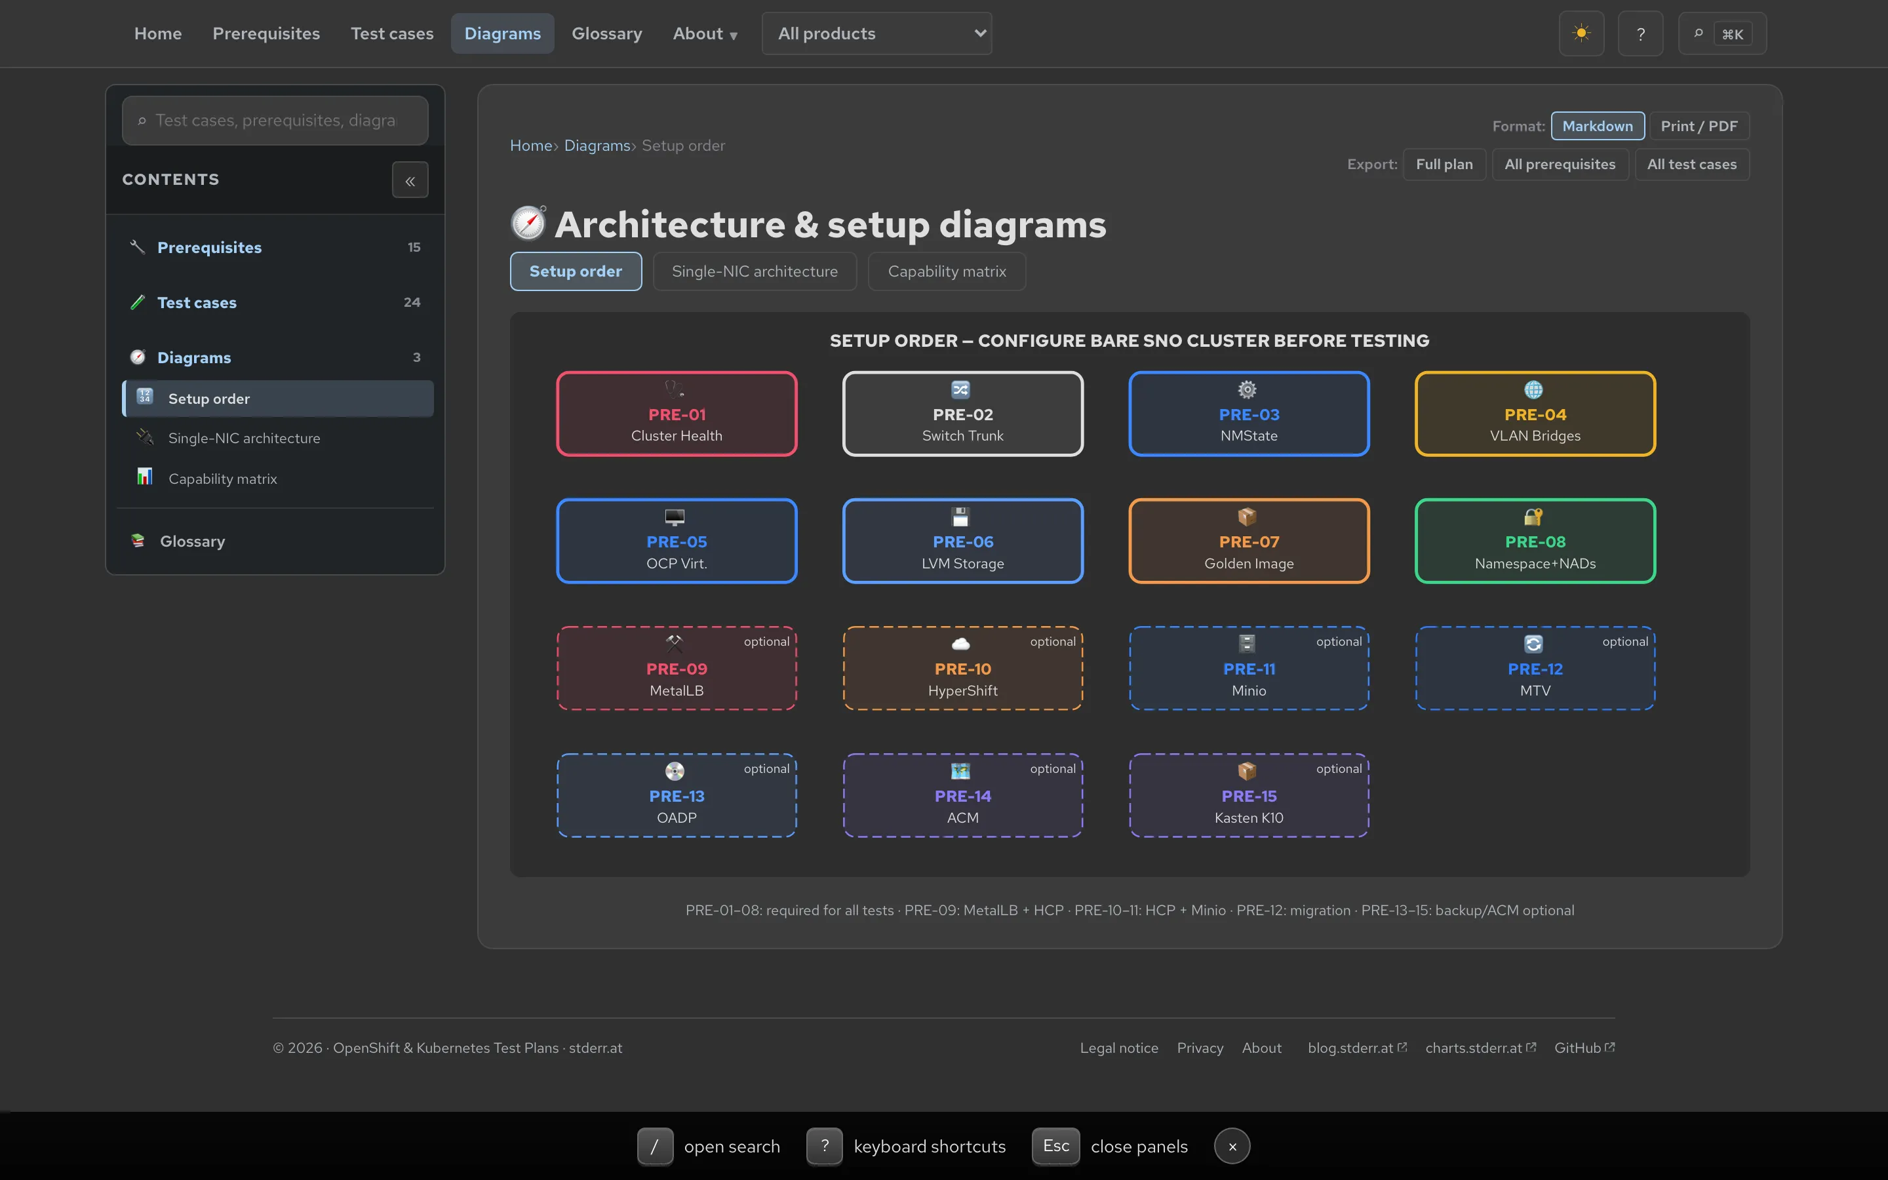1888x1180 pixels.
Task: Focus the sidebar search input field
Action: pos(275,120)
